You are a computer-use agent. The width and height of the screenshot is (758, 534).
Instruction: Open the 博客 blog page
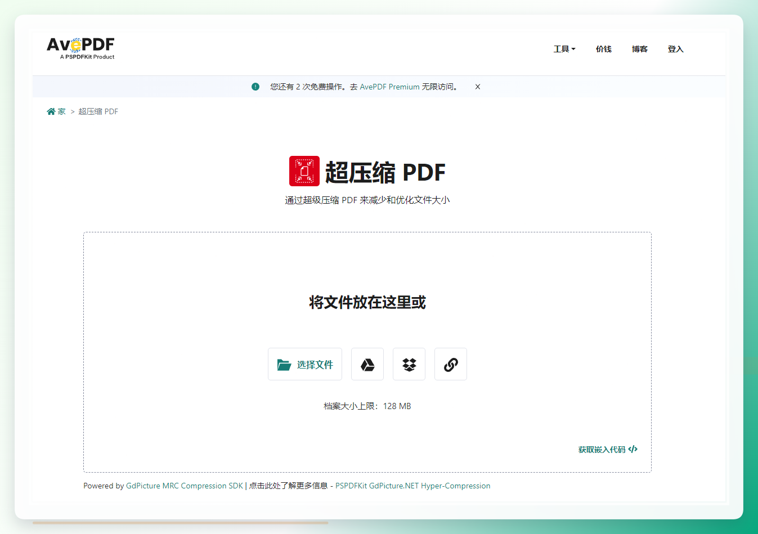click(639, 49)
